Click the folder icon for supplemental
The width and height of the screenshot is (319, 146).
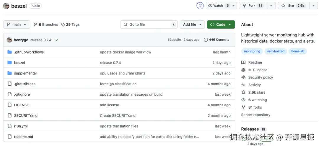pos(9,73)
